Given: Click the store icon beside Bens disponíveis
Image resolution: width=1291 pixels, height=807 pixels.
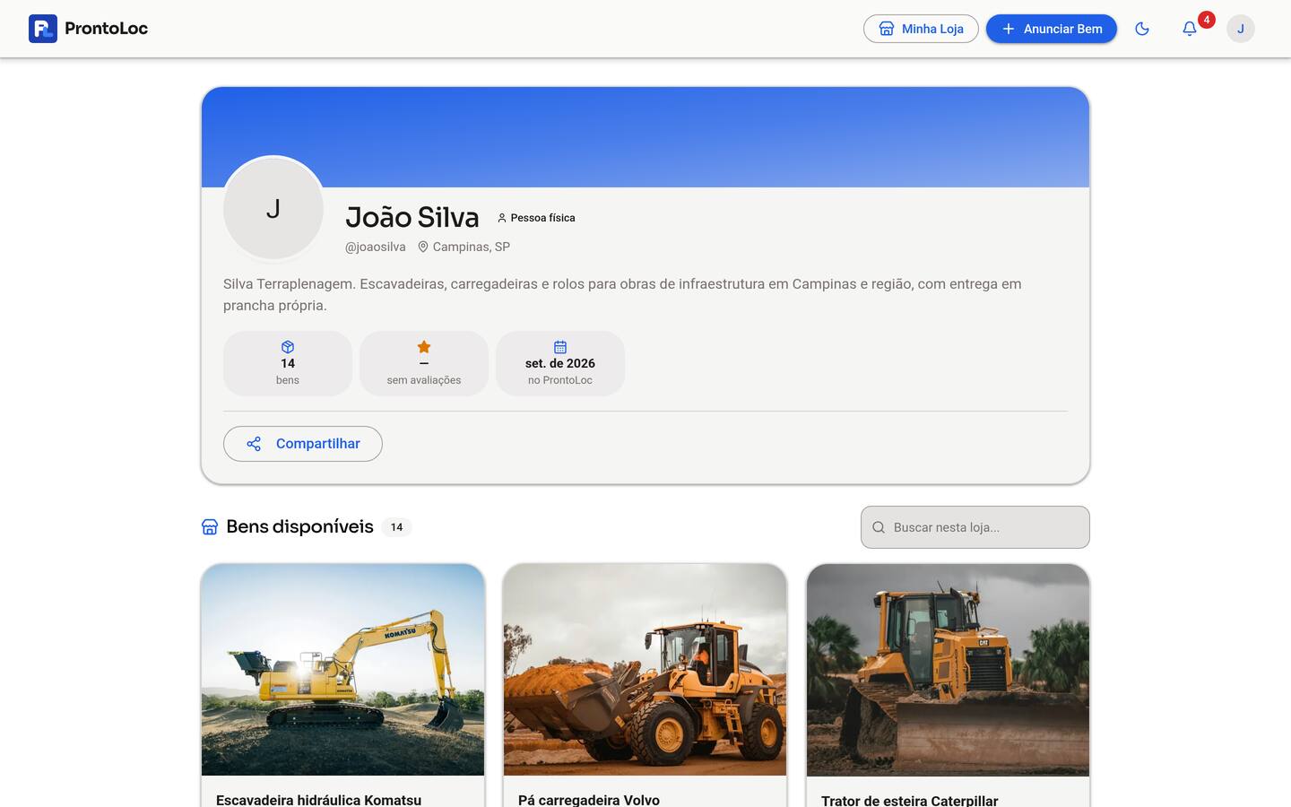Looking at the screenshot, I should 210,527.
